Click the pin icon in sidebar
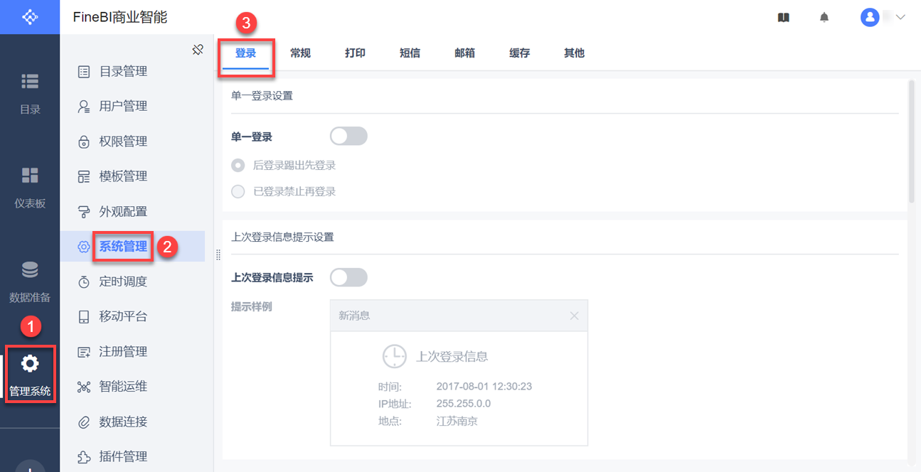921x472 pixels. (198, 49)
